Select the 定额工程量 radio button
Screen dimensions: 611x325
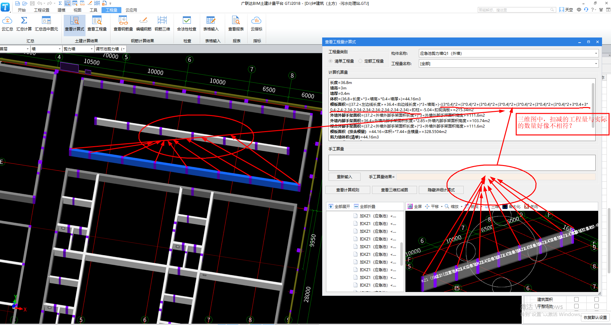click(x=361, y=61)
